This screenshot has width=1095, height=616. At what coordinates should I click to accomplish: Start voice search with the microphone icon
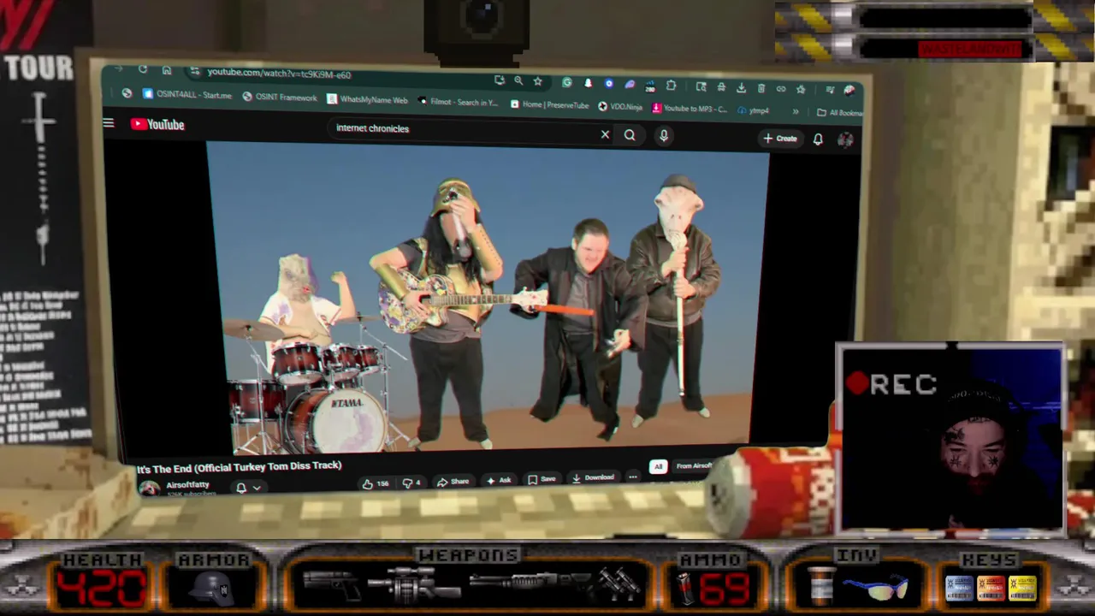[x=663, y=135]
